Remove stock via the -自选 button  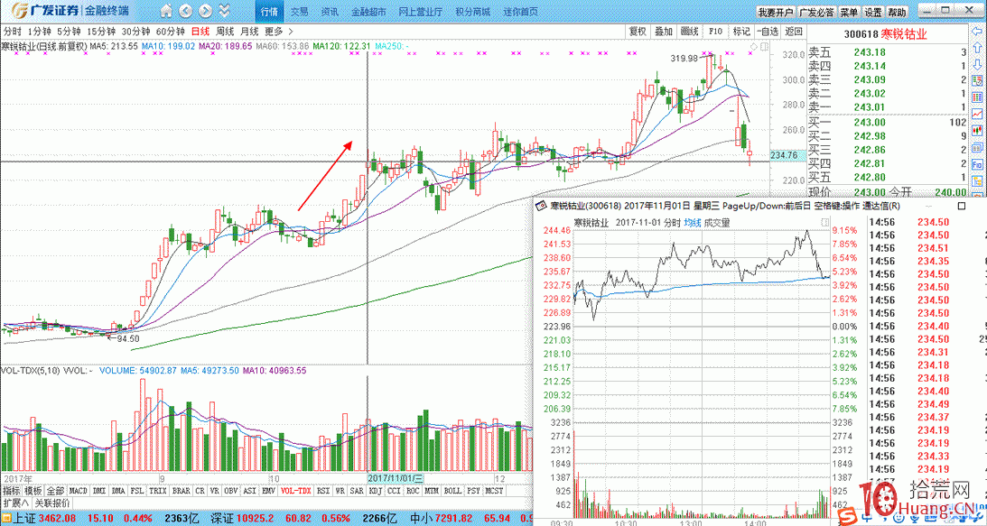767,31
